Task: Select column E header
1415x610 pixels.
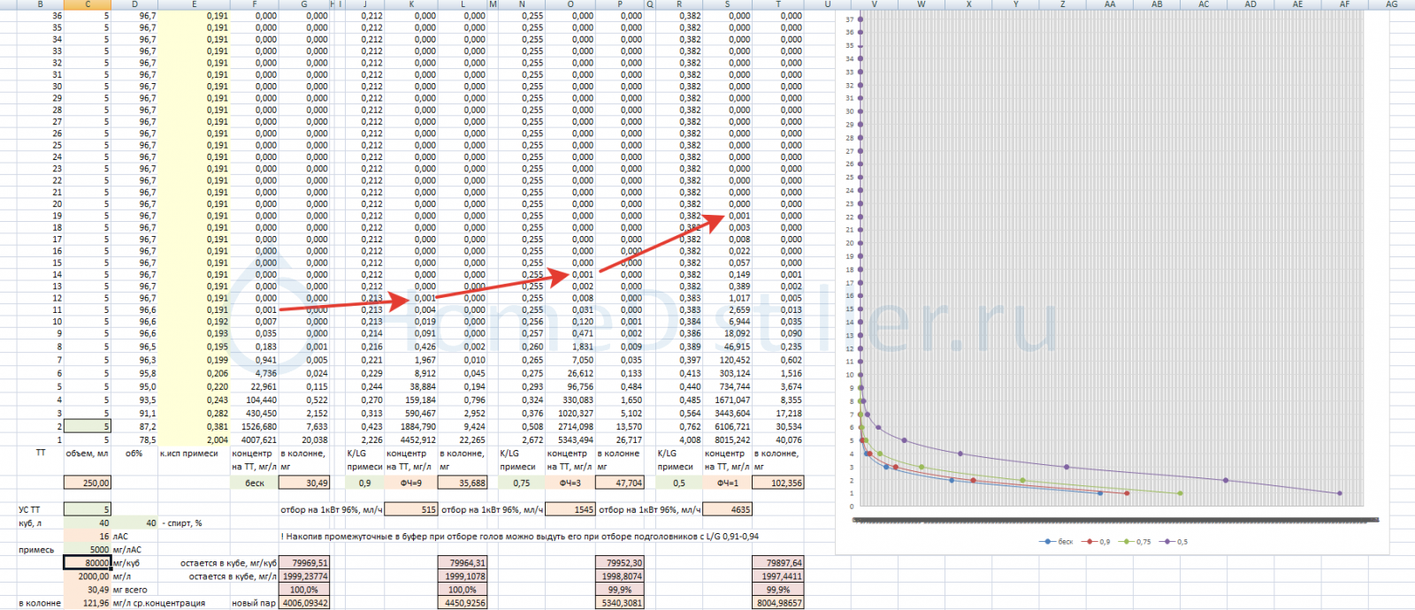Action: pyautogui.click(x=195, y=4)
